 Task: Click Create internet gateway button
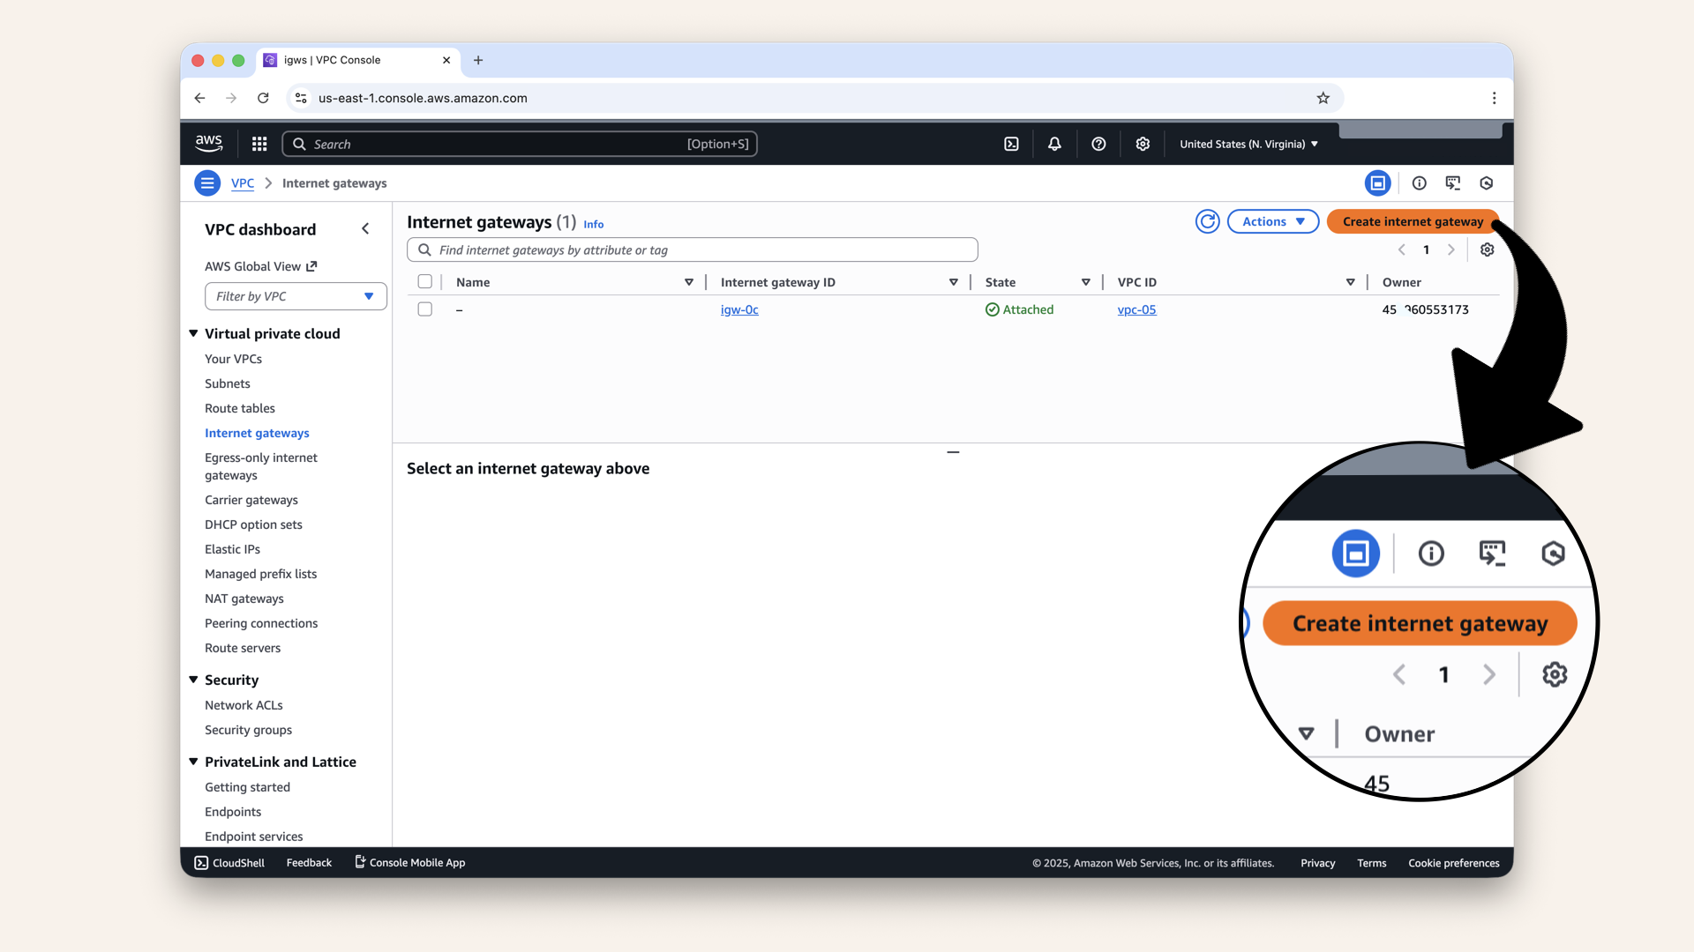[1412, 221]
